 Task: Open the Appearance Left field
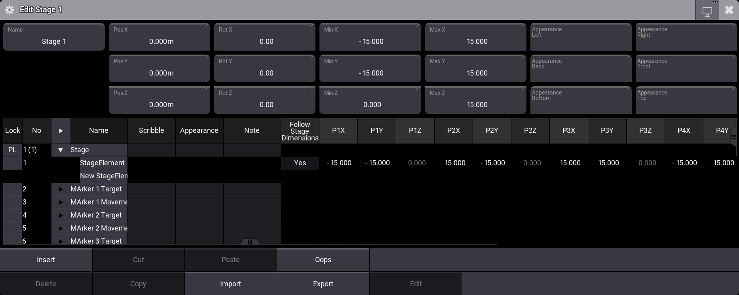pos(580,37)
